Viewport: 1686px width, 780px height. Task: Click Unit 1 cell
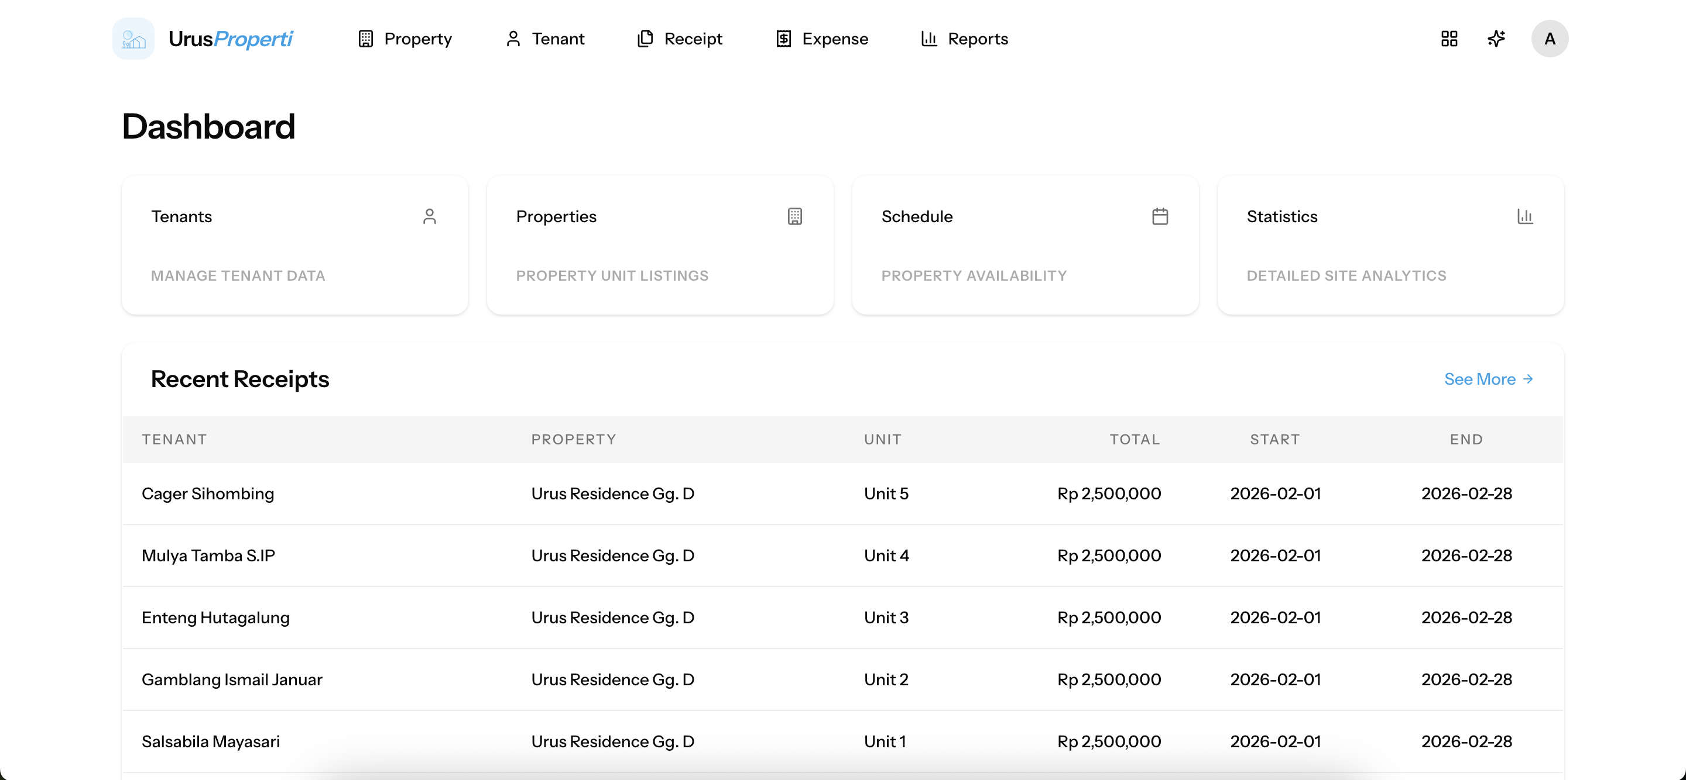click(x=885, y=741)
